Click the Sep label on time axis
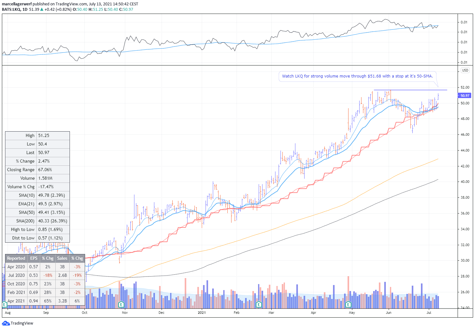This screenshot has height=329, width=475. coord(46,313)
